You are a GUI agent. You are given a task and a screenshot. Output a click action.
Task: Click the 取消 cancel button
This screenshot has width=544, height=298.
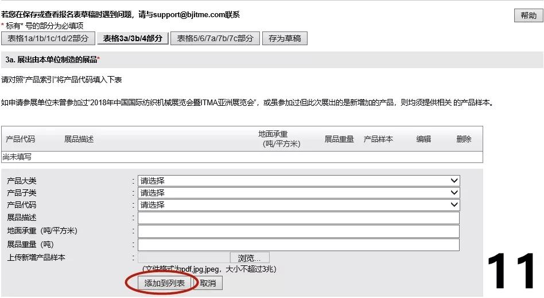tap(208, 283)
